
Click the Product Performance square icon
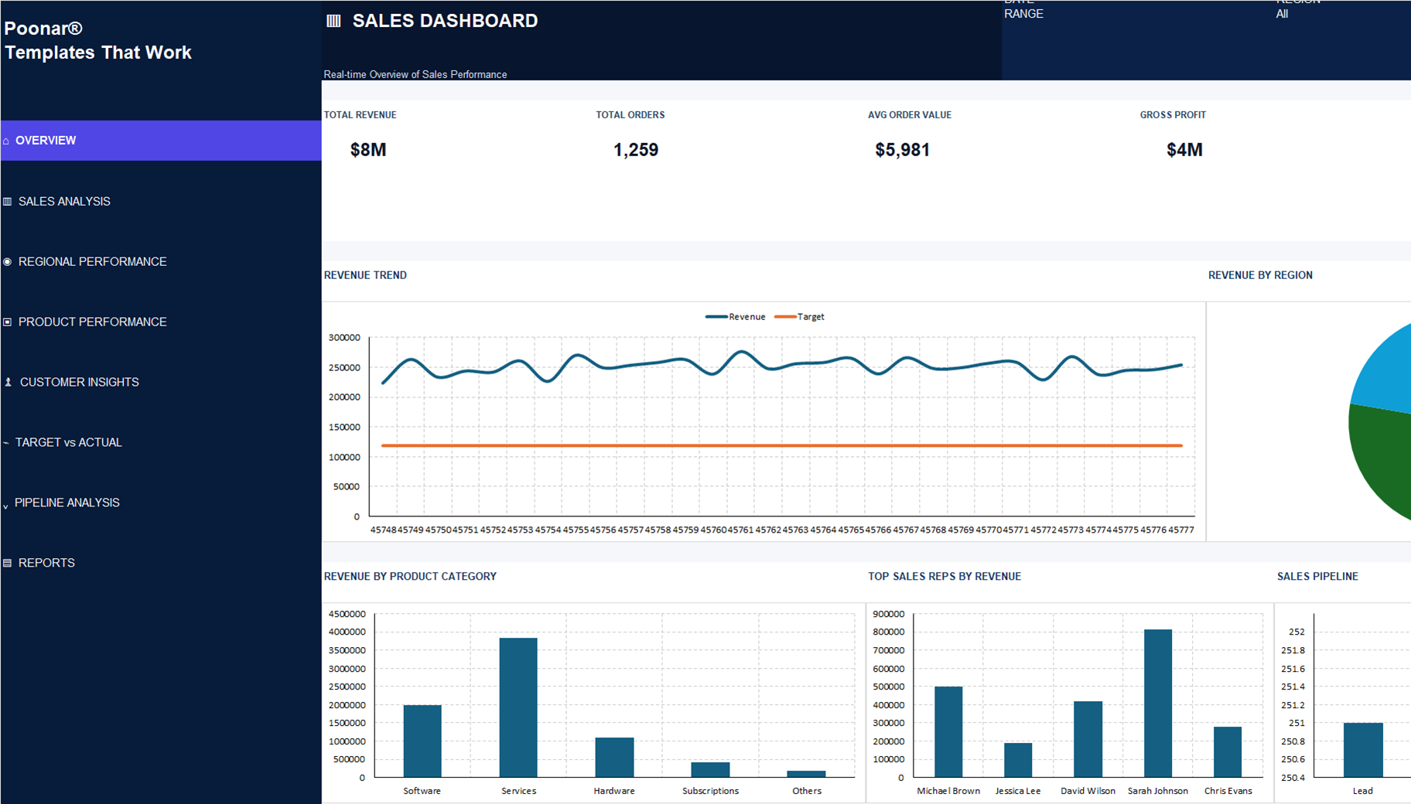(7, 322)
